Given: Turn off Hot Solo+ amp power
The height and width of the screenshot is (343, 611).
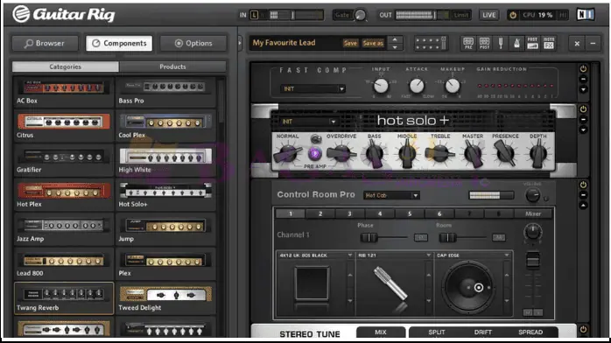Looking at the screenshot, I should [583, 109].
